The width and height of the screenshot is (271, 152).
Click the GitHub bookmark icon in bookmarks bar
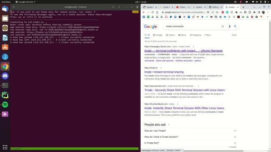point(216,17)
